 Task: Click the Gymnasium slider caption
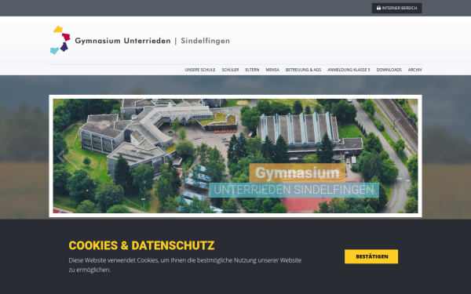point(297,172)
